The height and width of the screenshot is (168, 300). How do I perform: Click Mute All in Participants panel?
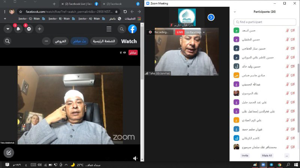click(x=267, y=156)
